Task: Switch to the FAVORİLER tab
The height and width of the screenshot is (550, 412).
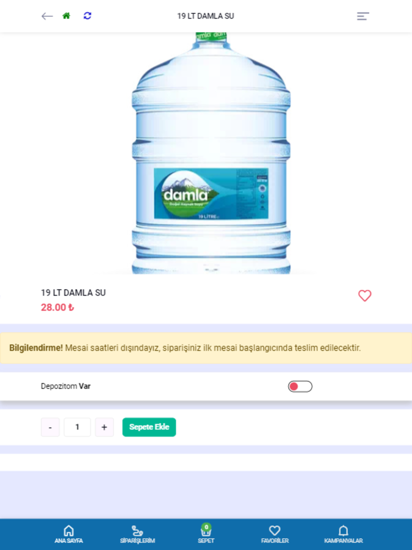Action: (275, 534)
